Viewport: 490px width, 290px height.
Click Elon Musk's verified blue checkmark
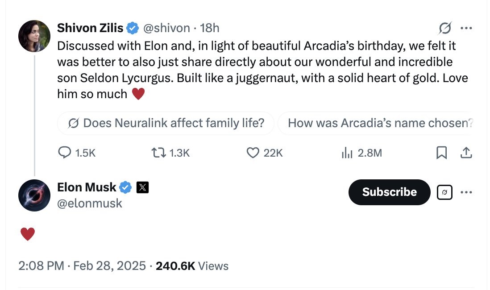[125, 188]
